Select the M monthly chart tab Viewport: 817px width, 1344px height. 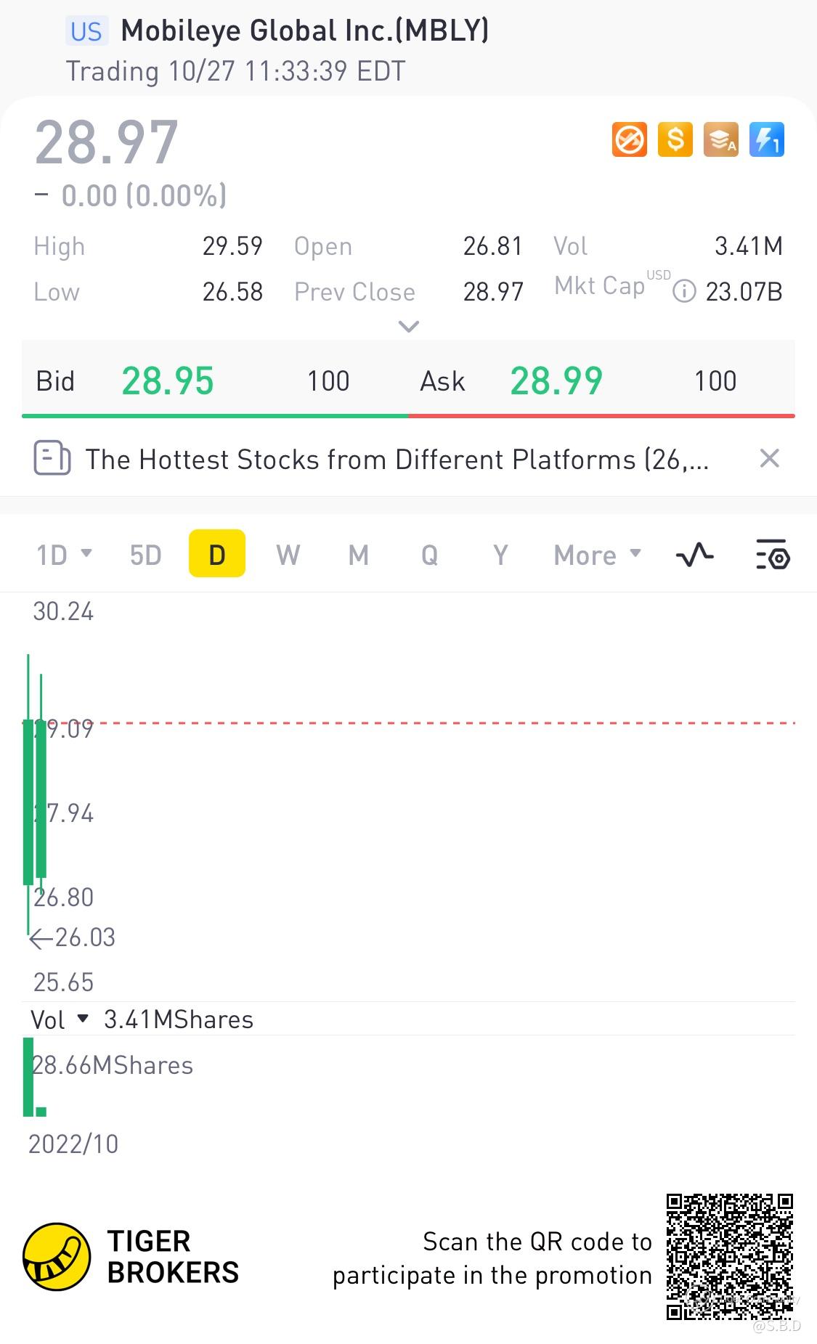pos(358,555)
